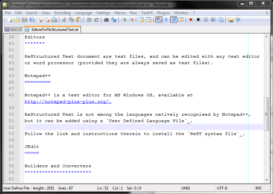273x194 pixels.
Task: Open Find using the binoculars icon
Action: pos(106,20)
